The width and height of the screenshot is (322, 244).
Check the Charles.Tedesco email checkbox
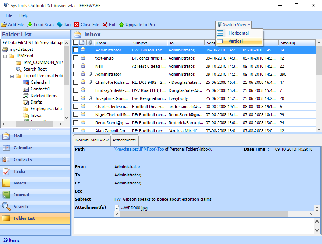pyautogui.click(x=75, y=107)
